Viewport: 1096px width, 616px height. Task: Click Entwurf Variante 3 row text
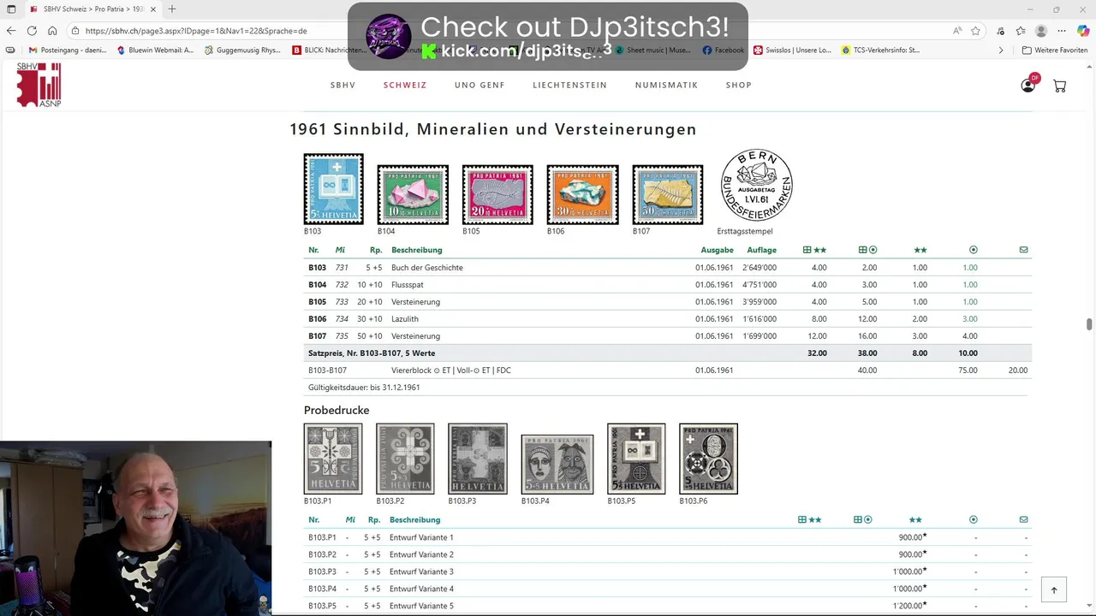421,572
